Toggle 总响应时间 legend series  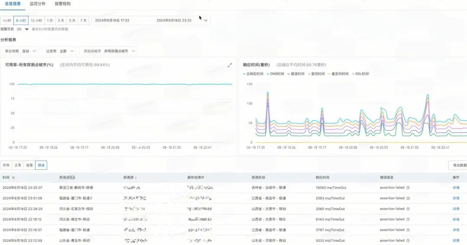point(253,74)
